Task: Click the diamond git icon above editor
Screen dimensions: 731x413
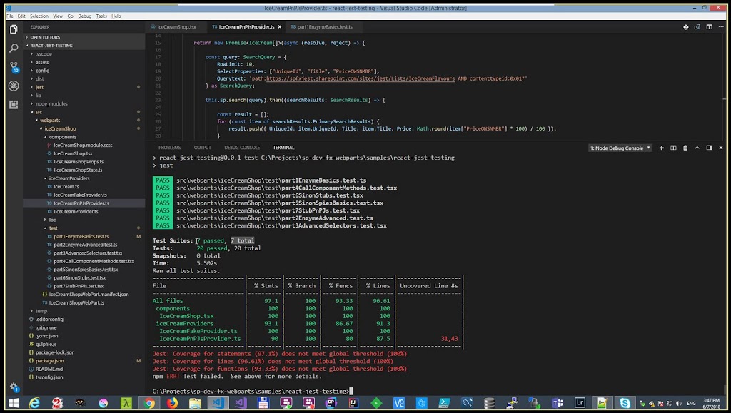Action: [686, 27]
